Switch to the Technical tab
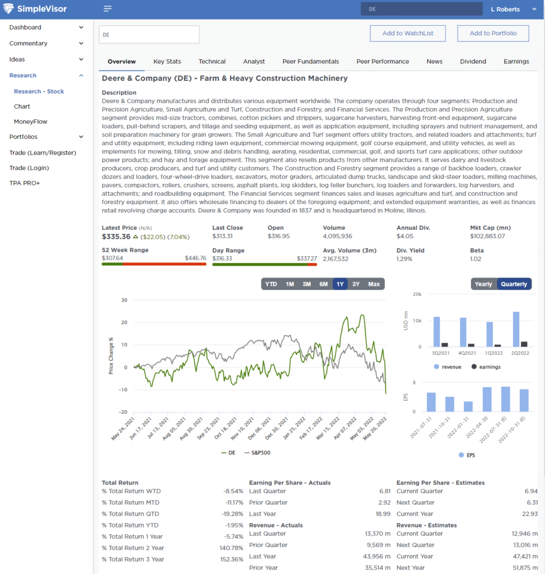 point(212,62)
